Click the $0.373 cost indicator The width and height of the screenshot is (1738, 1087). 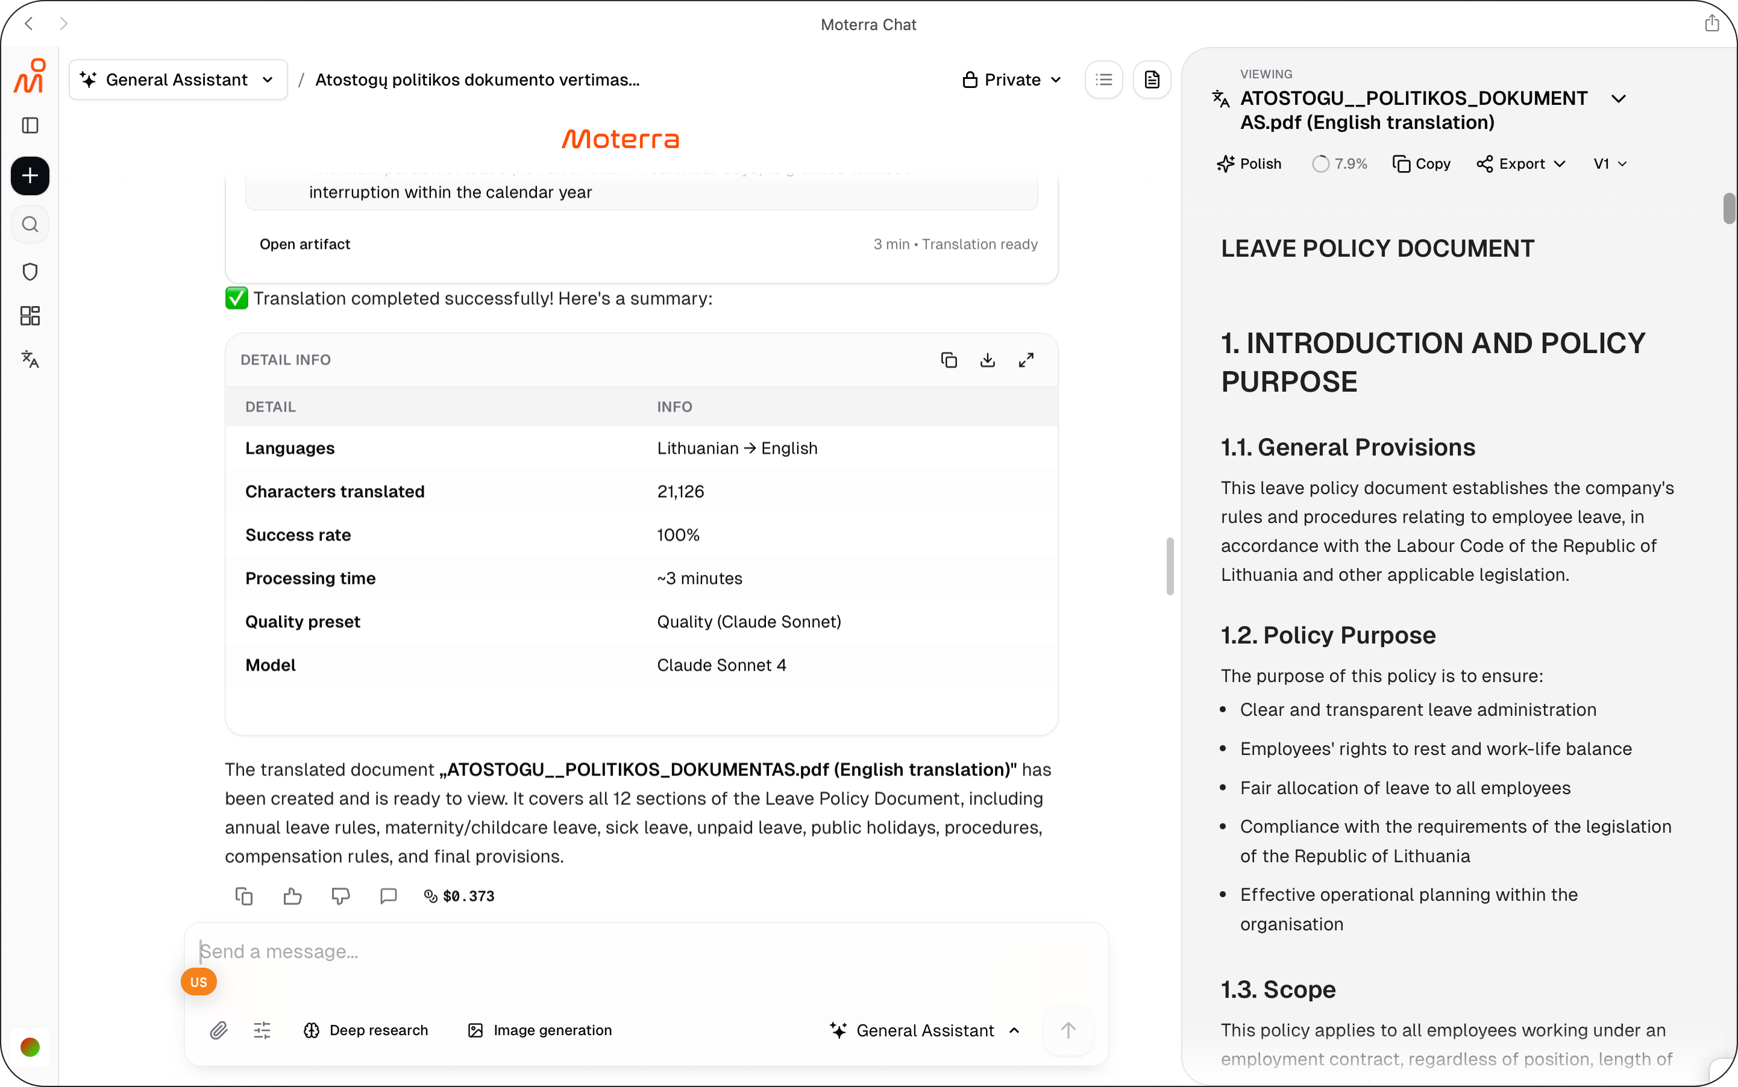(459, 896)
